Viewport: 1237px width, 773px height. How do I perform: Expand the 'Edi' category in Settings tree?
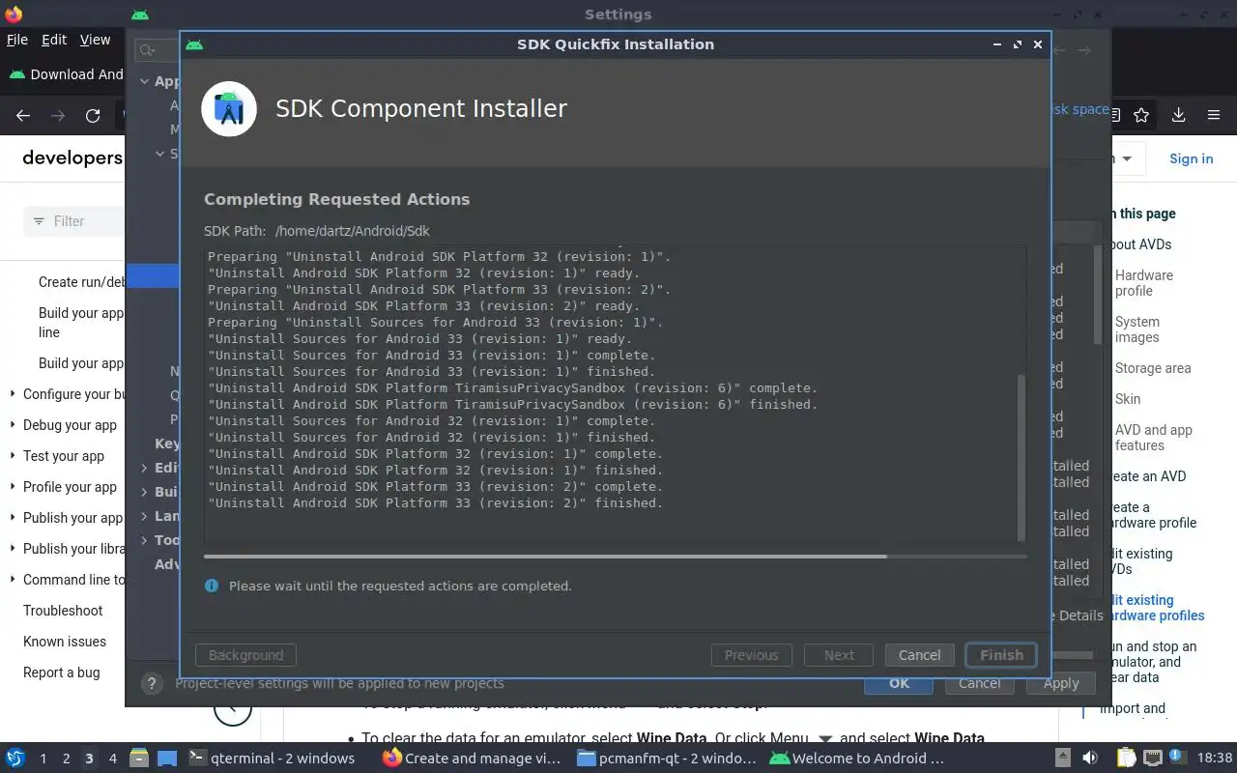tap(145, 468)
